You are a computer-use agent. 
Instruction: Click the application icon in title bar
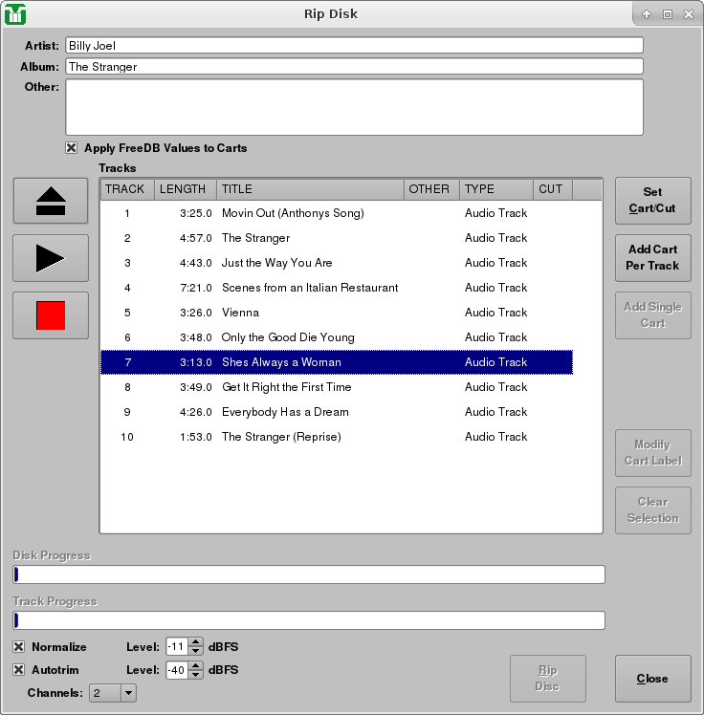click(15, 14)
